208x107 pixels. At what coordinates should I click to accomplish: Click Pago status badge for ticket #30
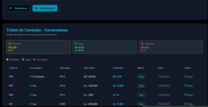141,77
